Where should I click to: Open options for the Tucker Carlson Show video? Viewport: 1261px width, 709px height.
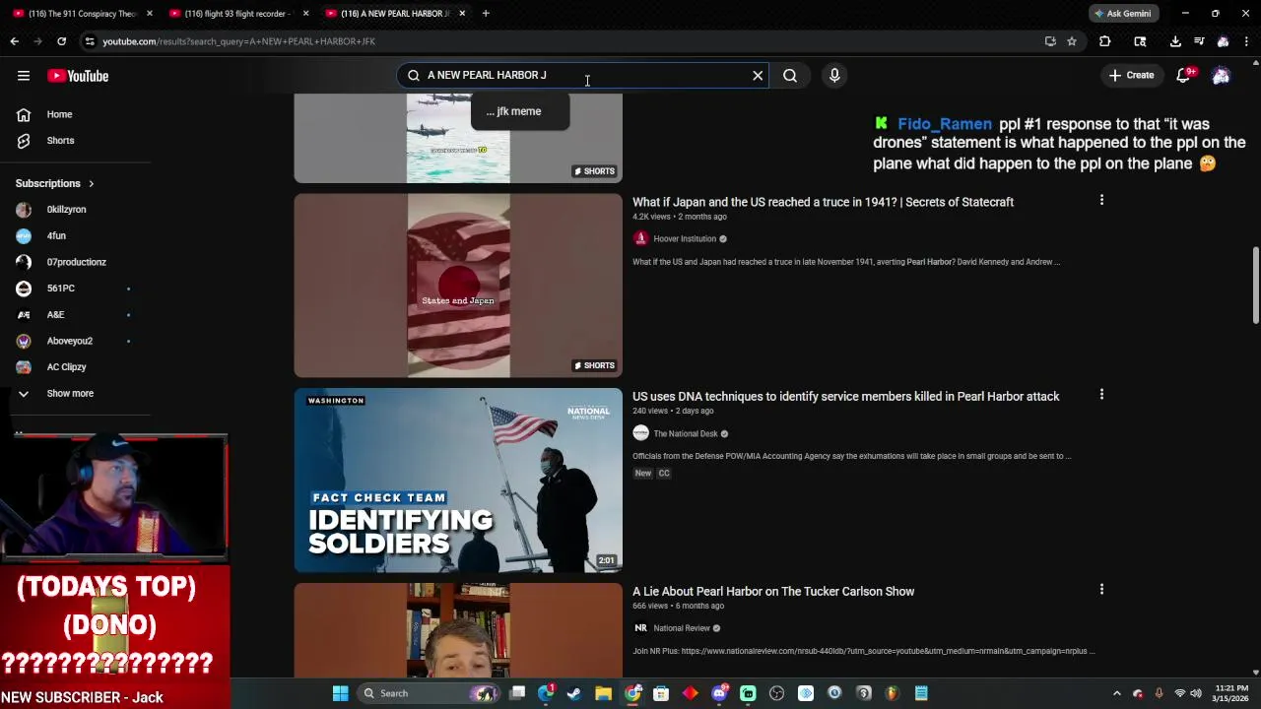[1101, 589]
